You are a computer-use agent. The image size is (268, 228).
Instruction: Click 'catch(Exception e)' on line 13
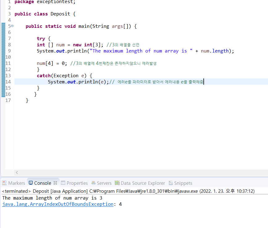62,76
